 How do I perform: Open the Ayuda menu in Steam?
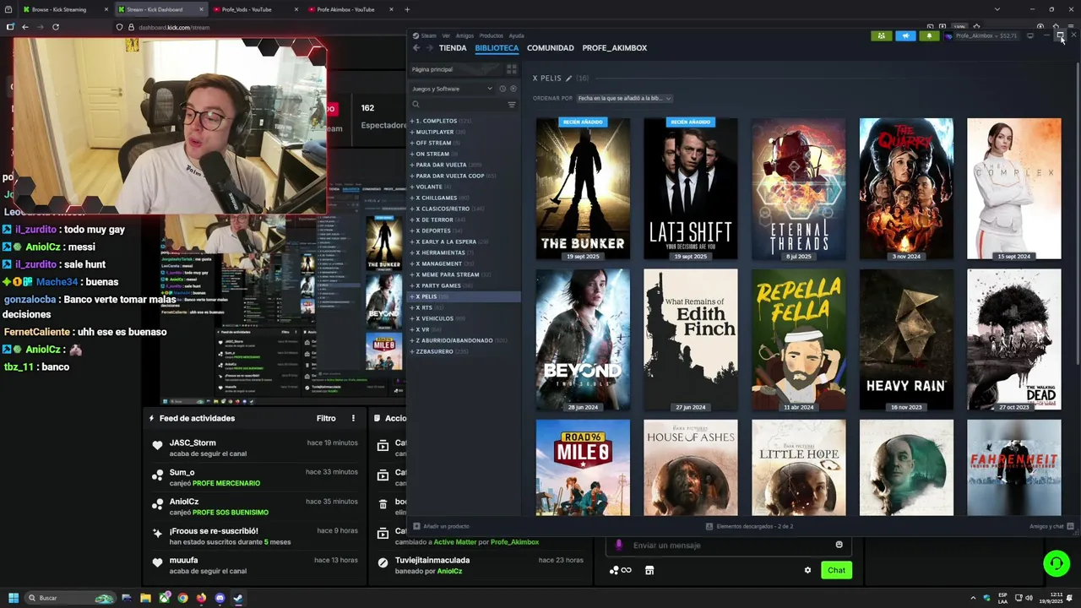click(516, 35)
